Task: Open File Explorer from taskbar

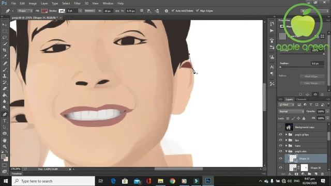Action: pyautogui.click(x=161, y=181)
